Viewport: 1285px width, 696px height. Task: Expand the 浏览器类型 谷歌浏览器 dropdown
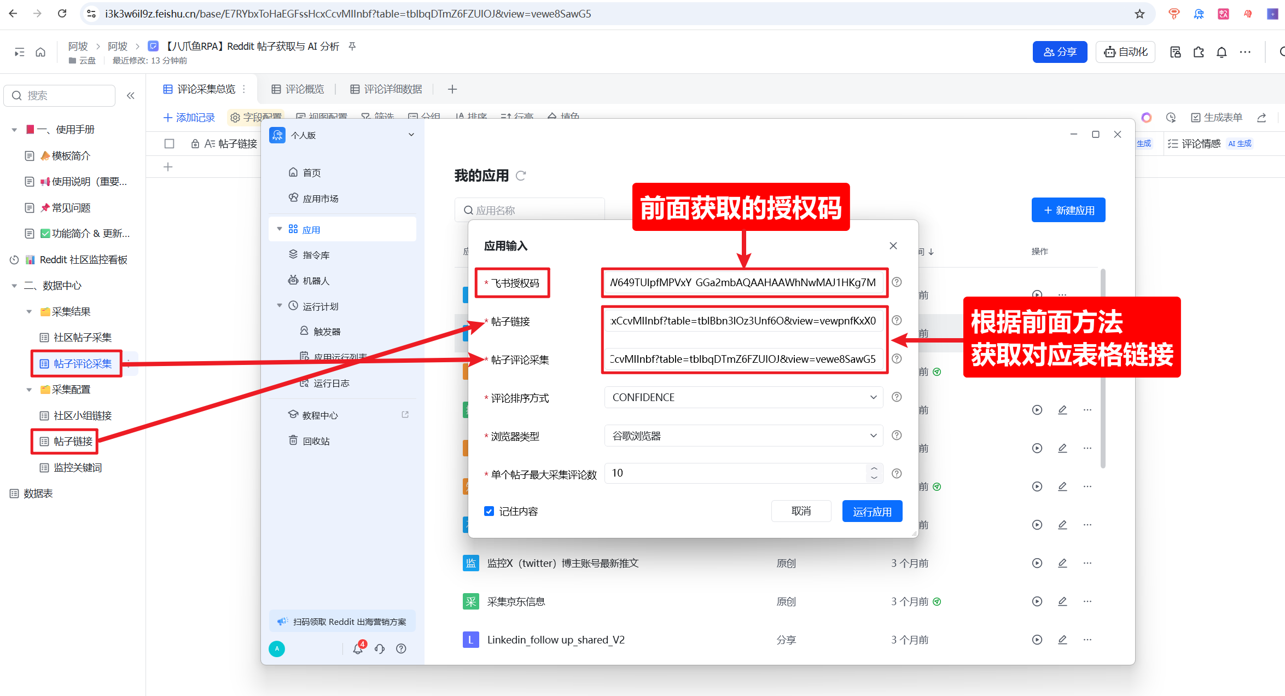point(743,436)
